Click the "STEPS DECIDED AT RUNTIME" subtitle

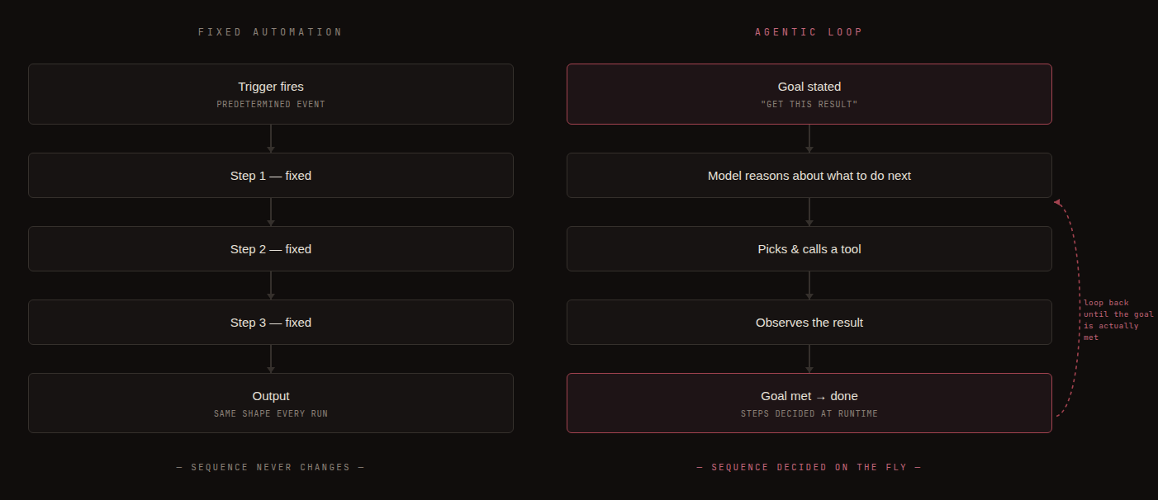tap(809, 413)
